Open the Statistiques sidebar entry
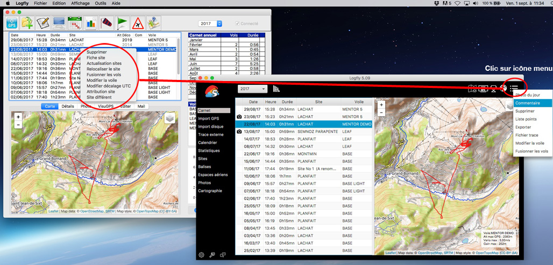The image size is (553, 265). [x=209, y=151]
